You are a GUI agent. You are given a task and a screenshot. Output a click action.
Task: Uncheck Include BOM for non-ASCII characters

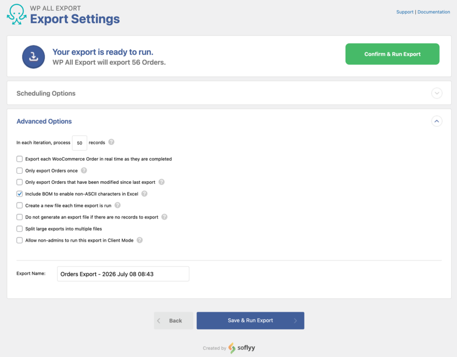(x=20, y=194)
